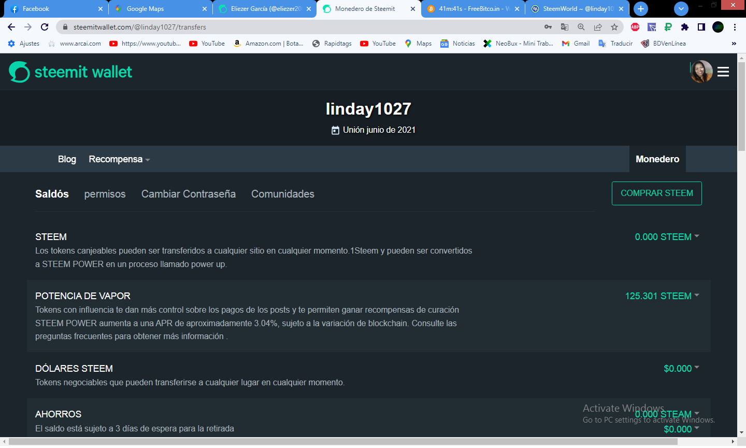Open the Recompensa dropdown menu
Image resolution: width=746 pixels, height=448 pixels.
tap(119, 159)
